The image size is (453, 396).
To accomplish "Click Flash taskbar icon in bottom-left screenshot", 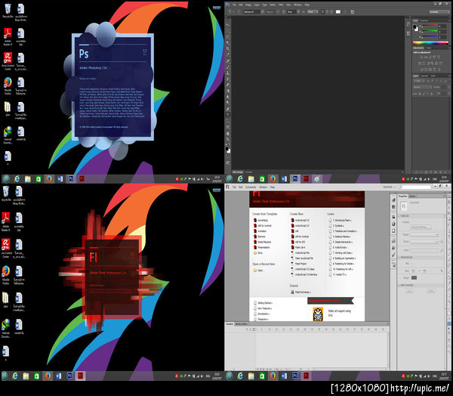I will [x=80, y=376].
